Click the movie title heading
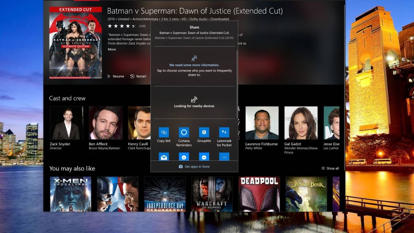Viewport: 414px width, 233px height. [x=195, y=11]
